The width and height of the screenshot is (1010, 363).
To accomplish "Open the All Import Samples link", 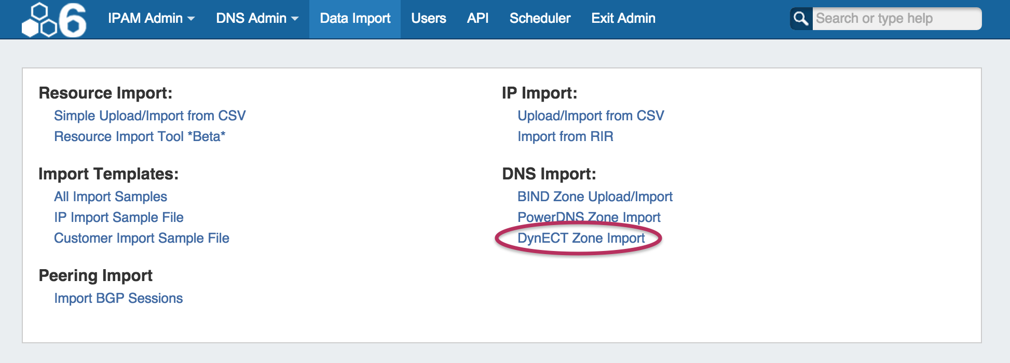I will (x=111, y=197).
